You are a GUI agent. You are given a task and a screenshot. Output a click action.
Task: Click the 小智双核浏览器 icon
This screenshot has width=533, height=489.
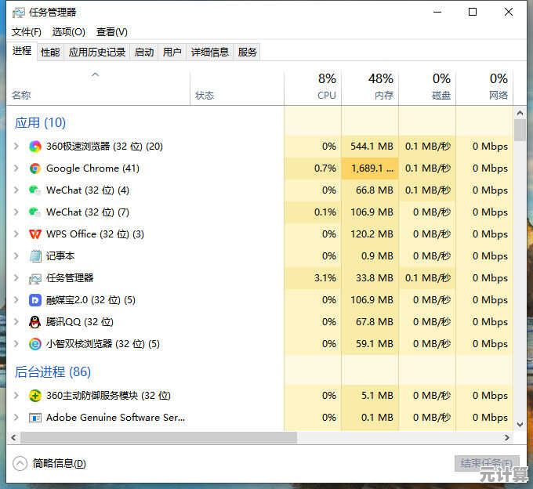pyautogui.click(x=35, y=344)
